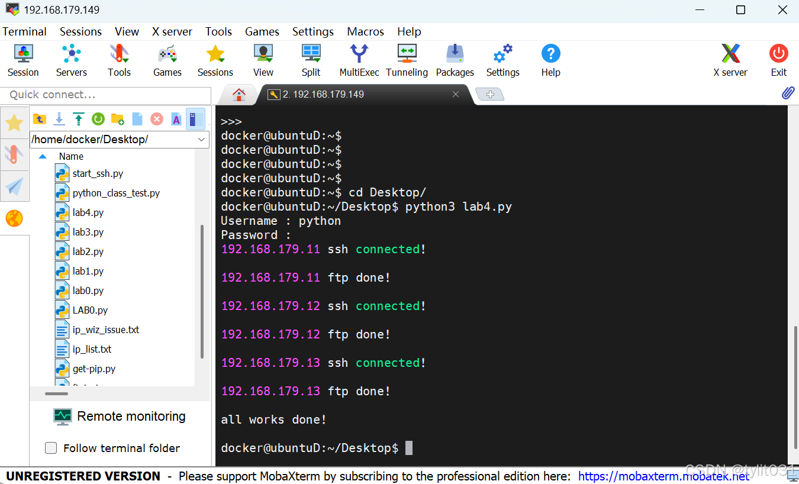
Task: Open the X server menu
Action: 172,31
